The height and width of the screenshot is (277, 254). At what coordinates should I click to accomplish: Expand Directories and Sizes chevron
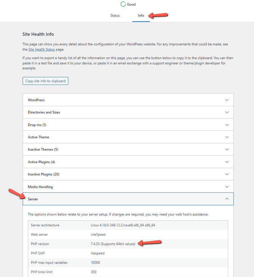pos(227,113)
